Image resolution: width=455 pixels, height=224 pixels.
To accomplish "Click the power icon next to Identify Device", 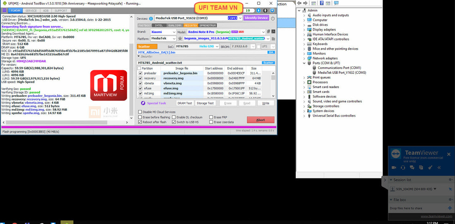I will pyautogui.click(x=273, y=18).
